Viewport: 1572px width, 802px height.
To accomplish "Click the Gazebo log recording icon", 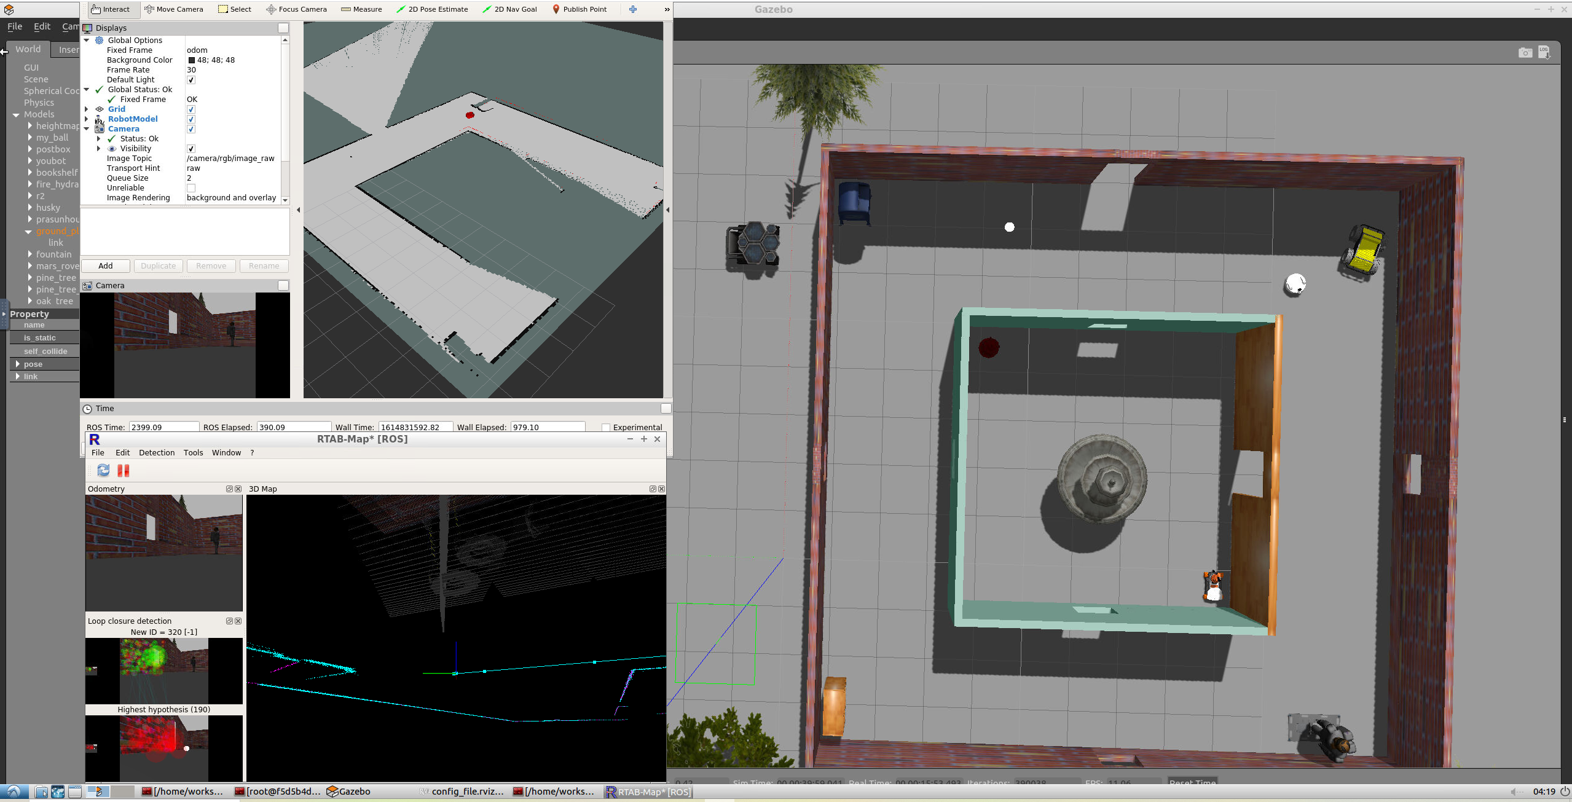I will (x=1544, y=53).
